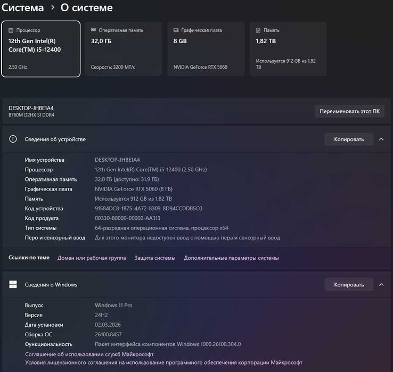
Task: Click the Имя устройства value DESKTOP-JHBE1A4
Action: click(117, 160)
